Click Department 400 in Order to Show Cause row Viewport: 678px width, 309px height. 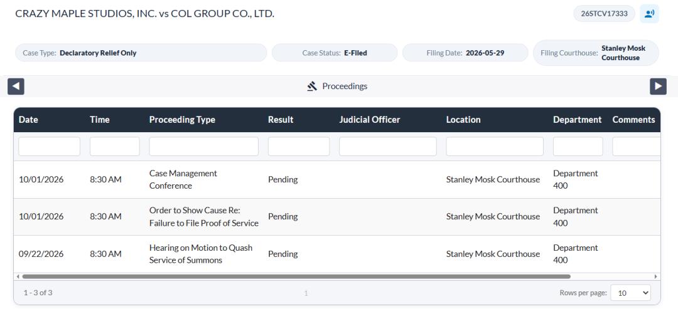click(x=576, y=217)
